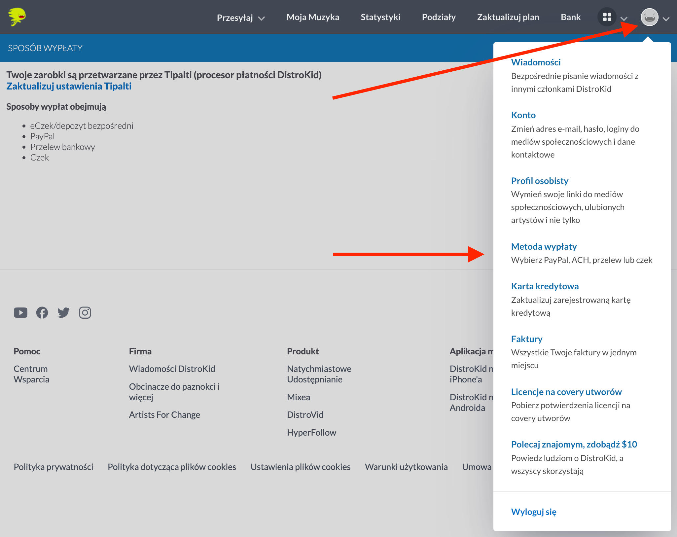Click the Przelew bankowy list item

tap(62, 147)
